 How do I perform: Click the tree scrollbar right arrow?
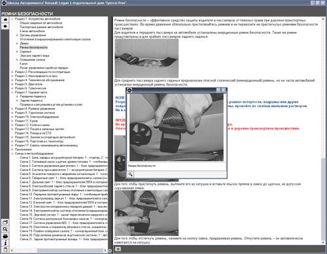(x=106, y=251)
